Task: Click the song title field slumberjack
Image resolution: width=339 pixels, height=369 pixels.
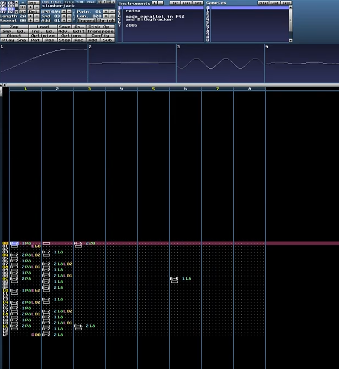Action: 78,6
